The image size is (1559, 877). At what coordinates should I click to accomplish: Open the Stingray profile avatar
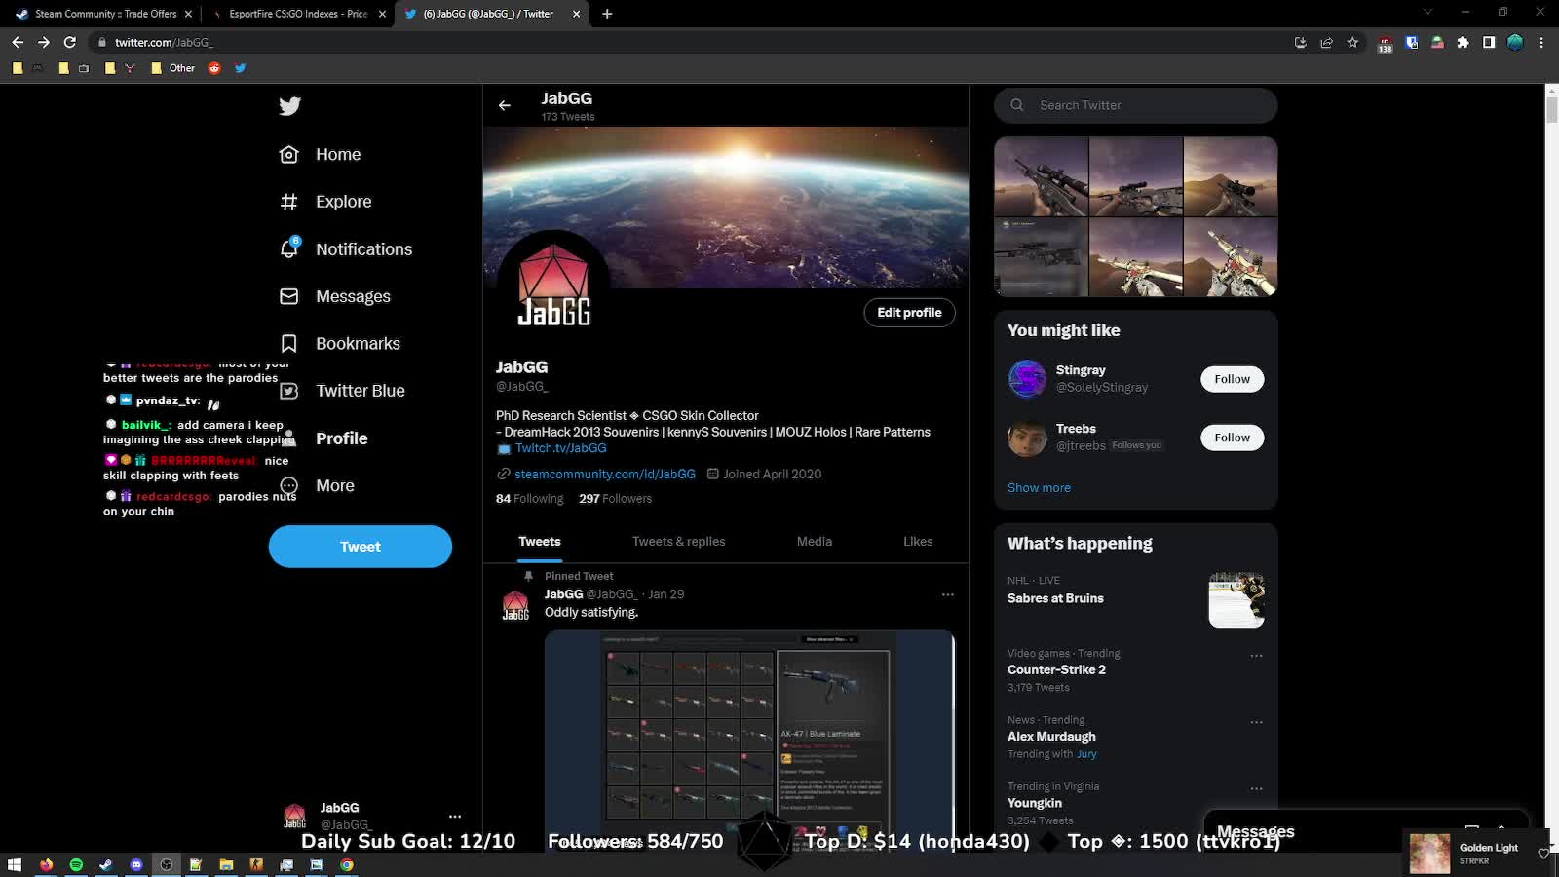point(1027,379)
